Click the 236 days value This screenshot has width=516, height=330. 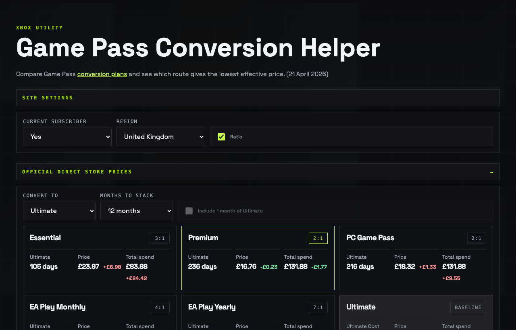[202, 266]
